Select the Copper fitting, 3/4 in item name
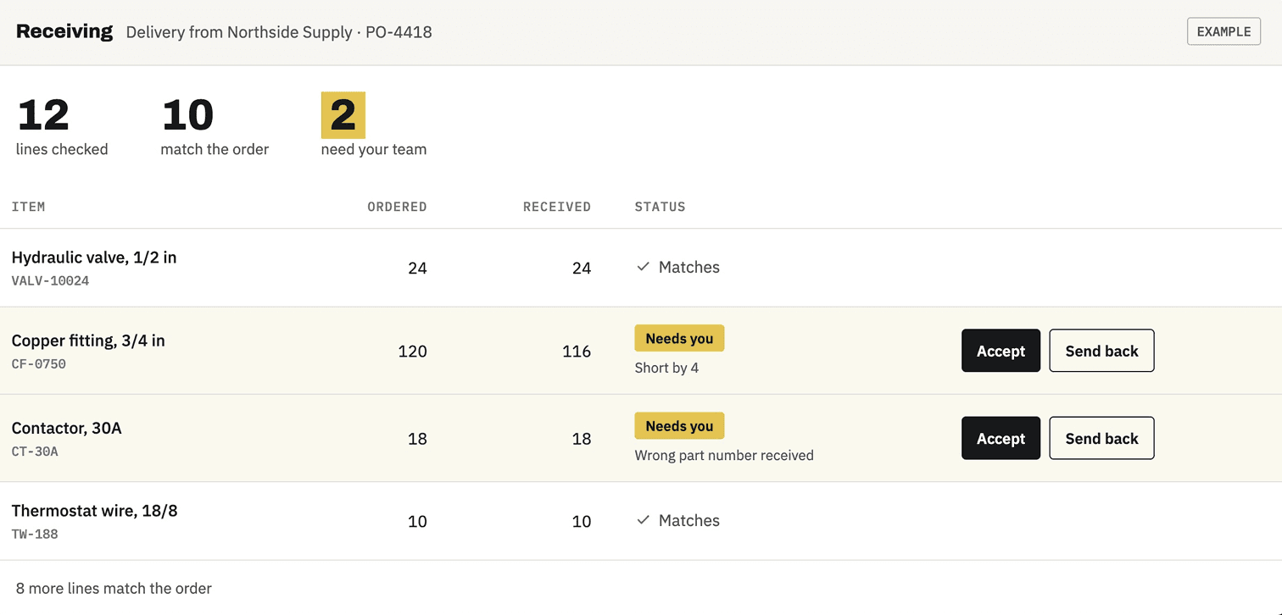Screen dimensions: 1282x615 tap(88, 341)
